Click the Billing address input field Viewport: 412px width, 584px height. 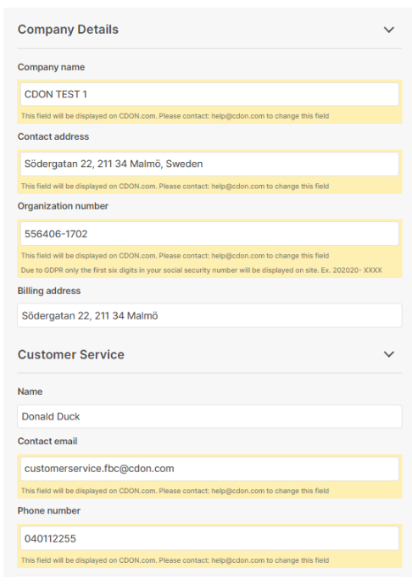pos(209,315)
